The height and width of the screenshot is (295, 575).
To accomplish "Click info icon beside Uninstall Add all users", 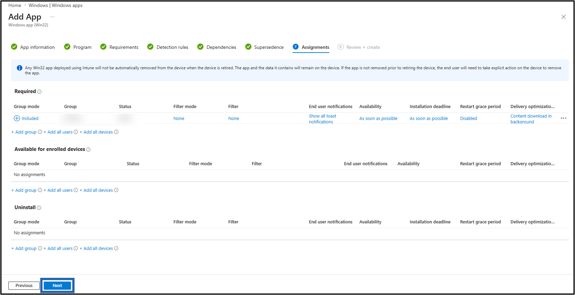I will click(x=76, y=249).
